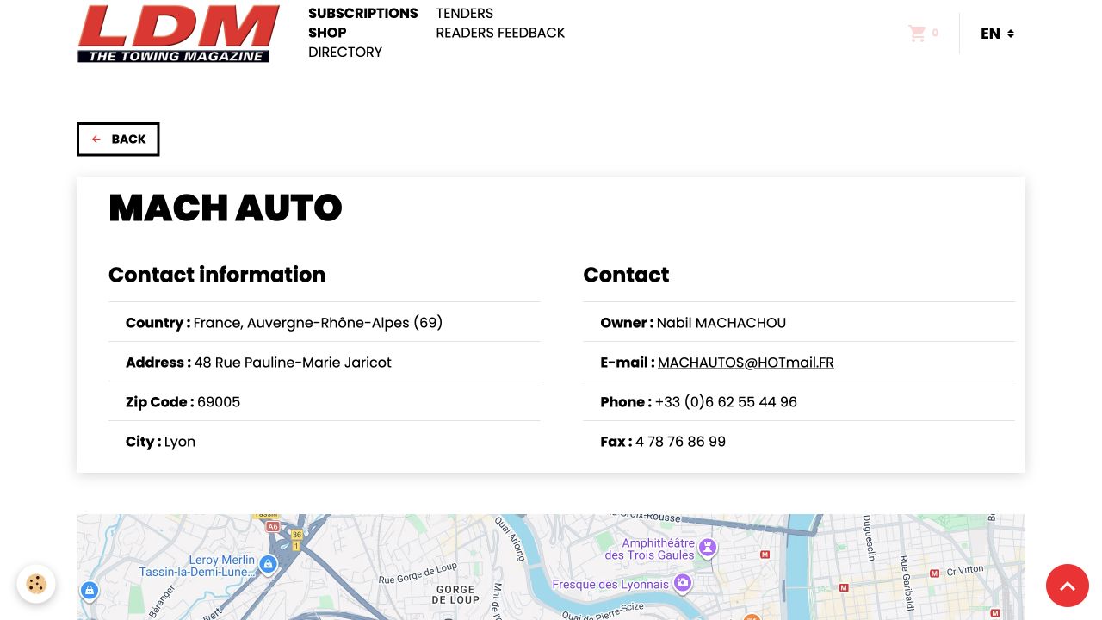
Task: Click the phone number +33 (0)6 62 55 44 96
Action: click(726, 402)
